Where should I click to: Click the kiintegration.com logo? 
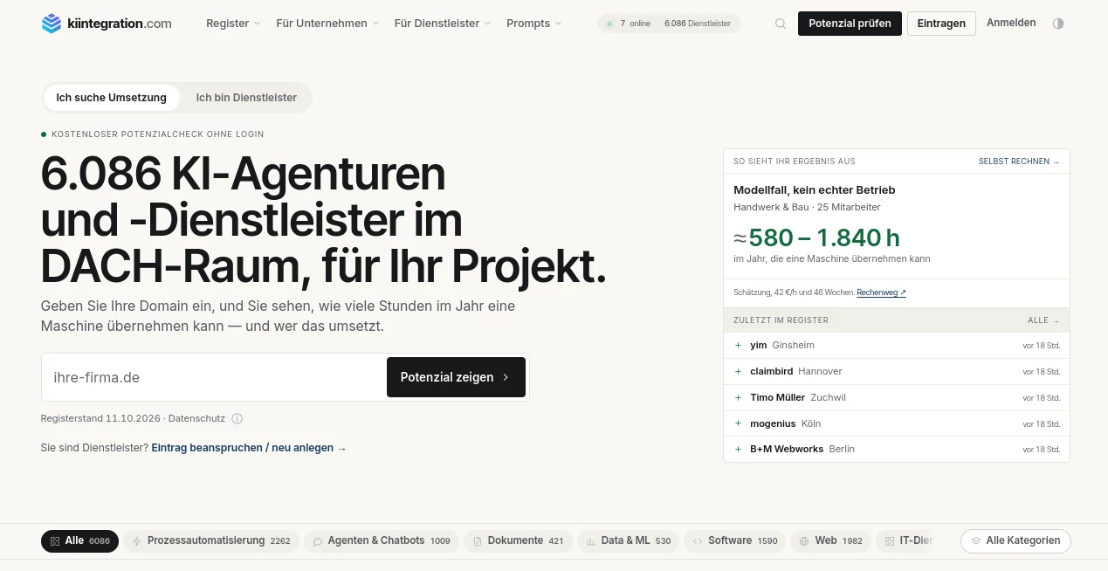pos(107,24)
